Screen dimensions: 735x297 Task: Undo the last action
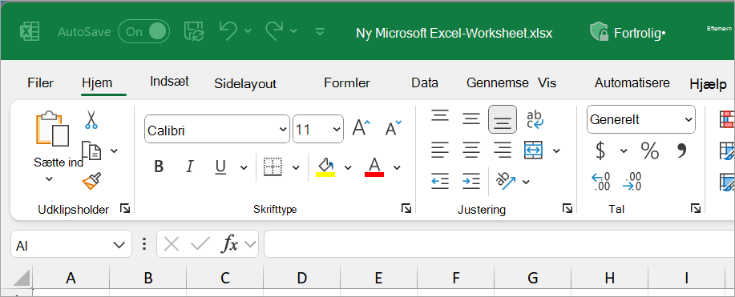click(x=228, y=31)
